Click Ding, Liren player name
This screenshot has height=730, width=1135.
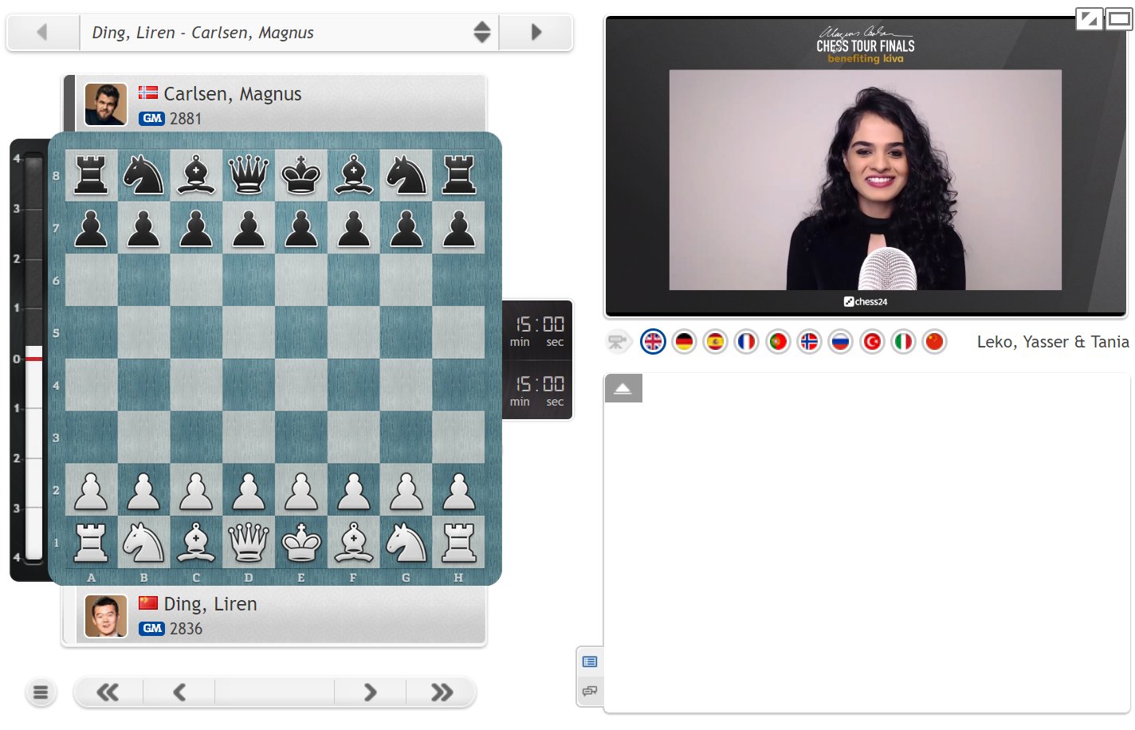coord(210,604)
